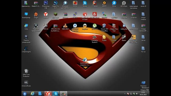
Task: Select the FIFA 11 desktop icon
Action: [46, 26]
